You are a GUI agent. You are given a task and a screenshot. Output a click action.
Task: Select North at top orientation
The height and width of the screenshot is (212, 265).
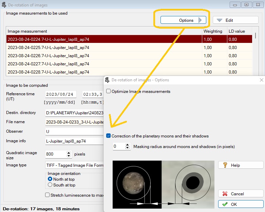pos(50,179)
